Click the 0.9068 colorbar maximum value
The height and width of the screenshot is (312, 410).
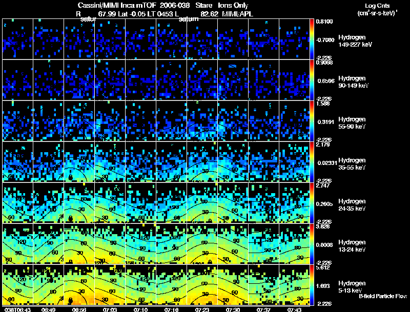click(x=324, y=63)
